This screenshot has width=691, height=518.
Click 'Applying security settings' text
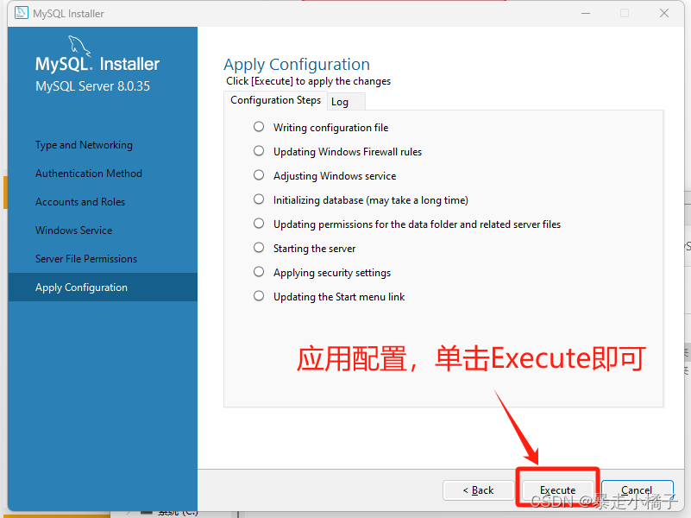[332, 273]
